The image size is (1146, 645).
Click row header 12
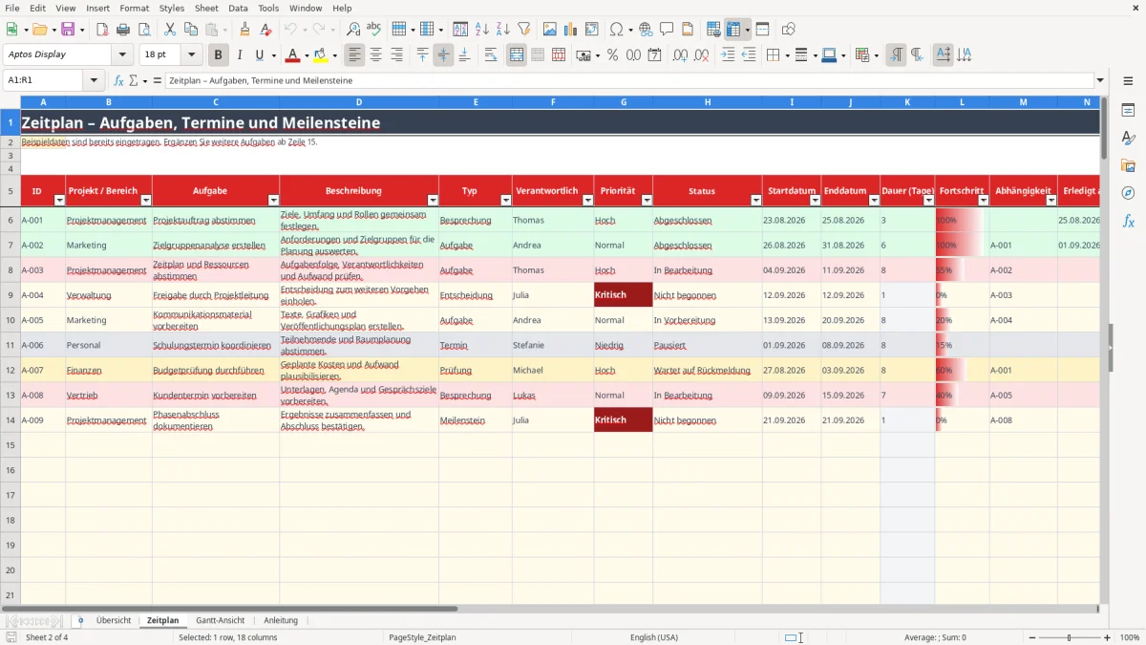point(11,370)
